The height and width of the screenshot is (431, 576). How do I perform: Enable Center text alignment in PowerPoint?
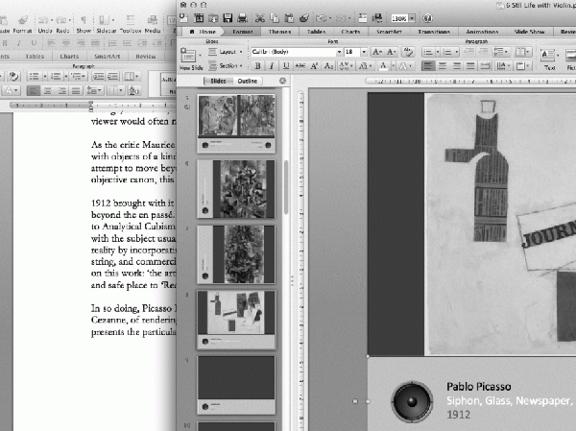(443, 66)
